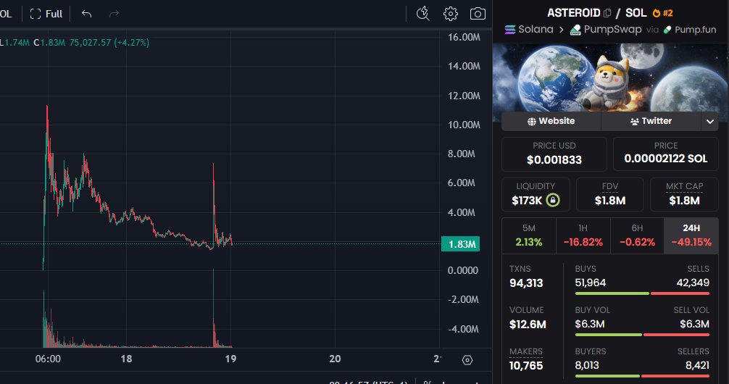Click the 1.83M current price label
729x384 pixels.
460,244
